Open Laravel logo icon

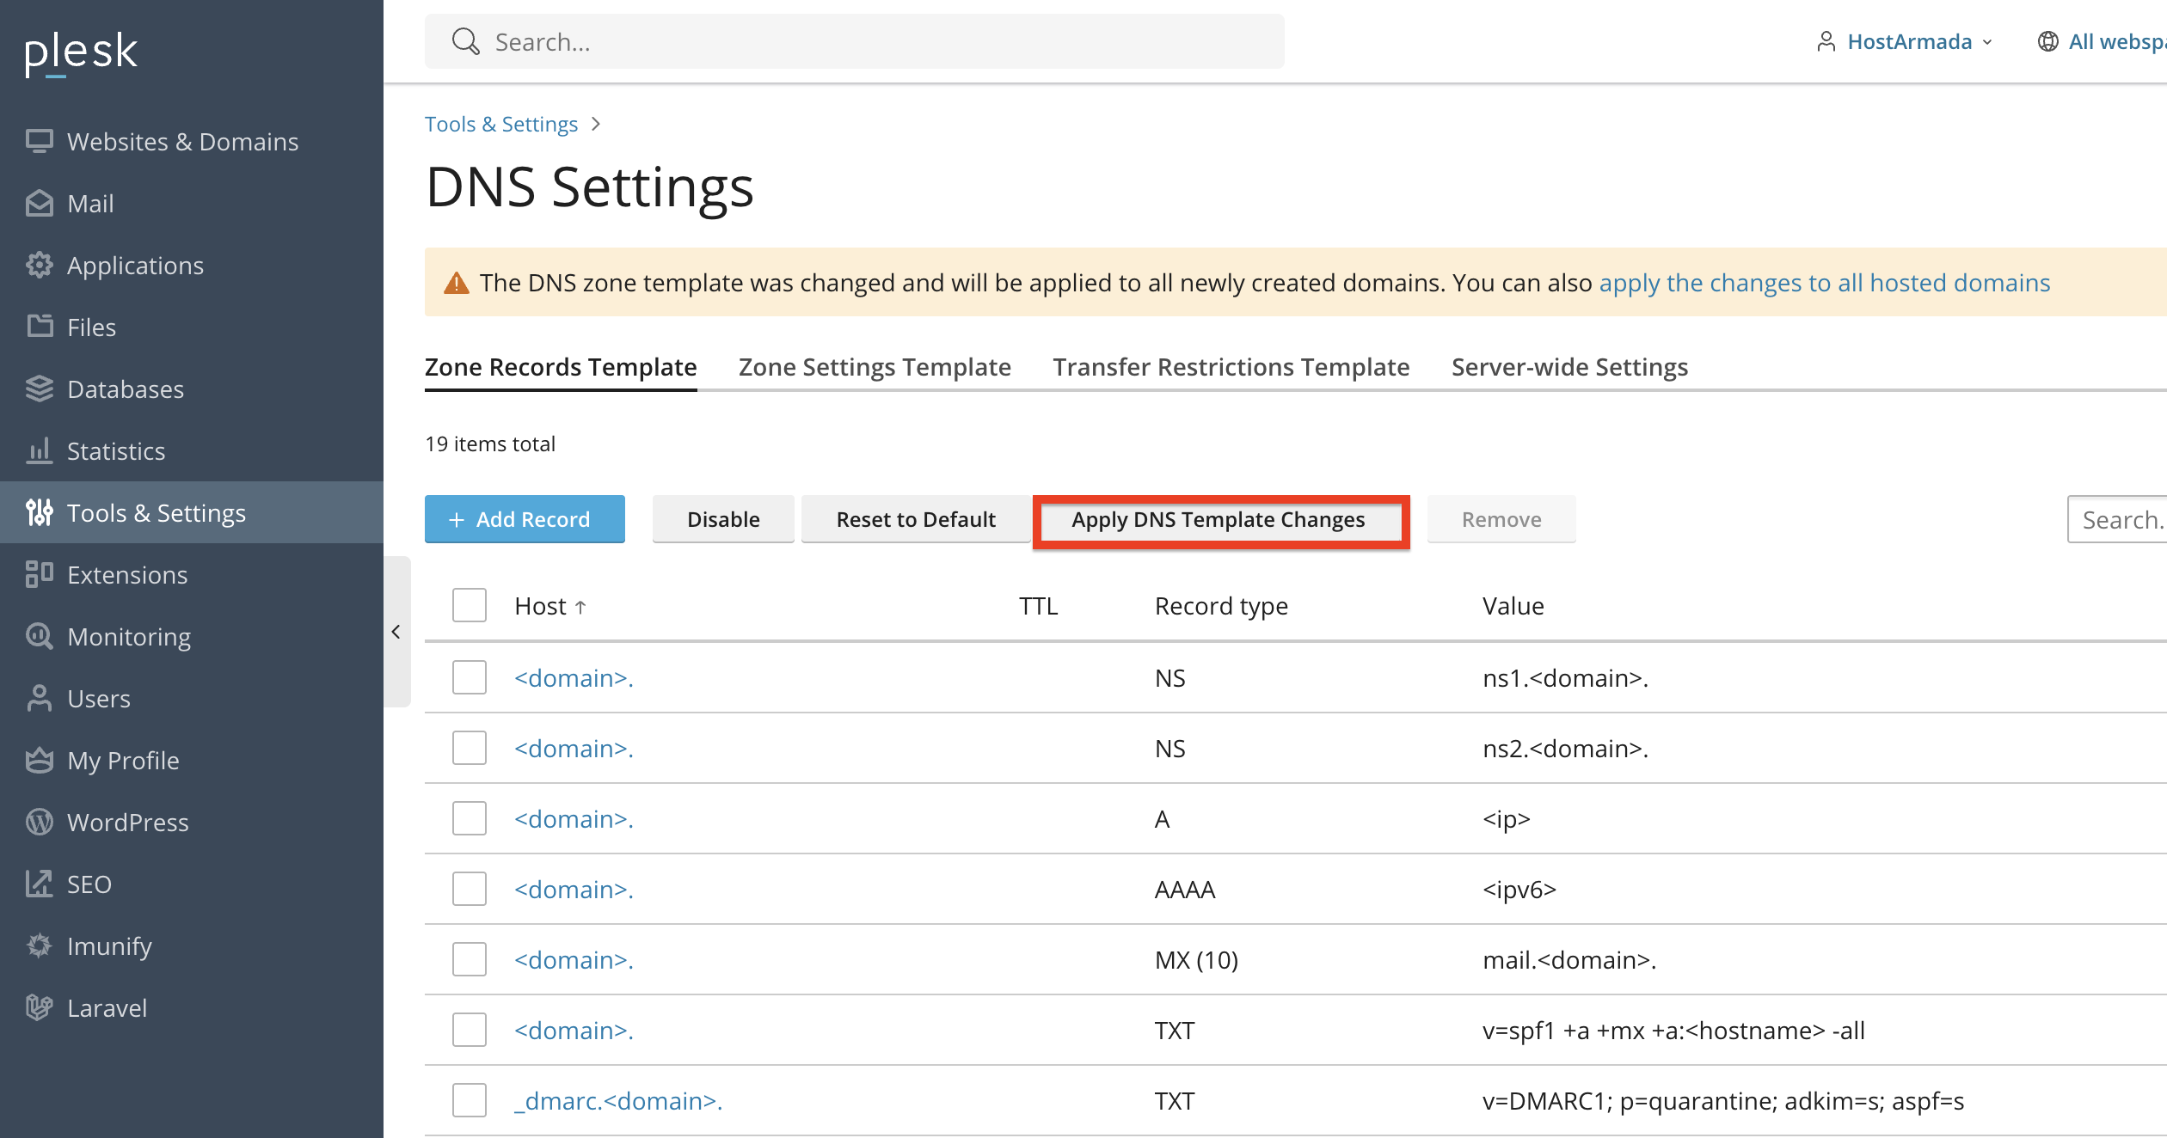[x=40, y=1008]
